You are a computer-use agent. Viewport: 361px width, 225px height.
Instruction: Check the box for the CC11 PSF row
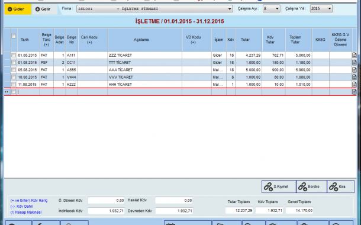pyautogui.click(x=14, y=62)
